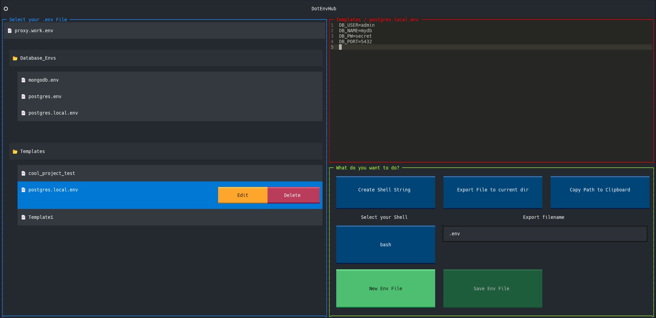Click the file icon beside cool_project_test

[23, 173]
